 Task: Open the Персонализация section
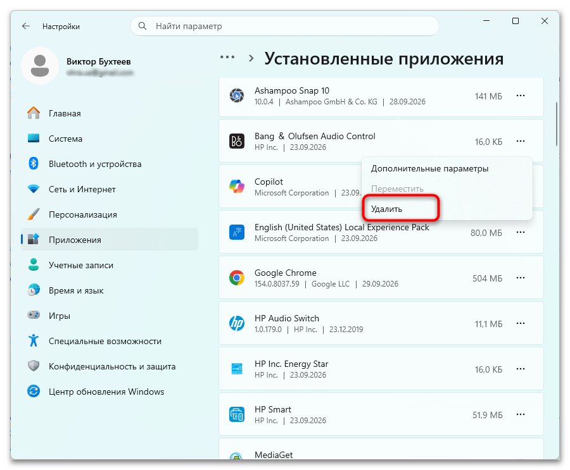coord(110,214)
